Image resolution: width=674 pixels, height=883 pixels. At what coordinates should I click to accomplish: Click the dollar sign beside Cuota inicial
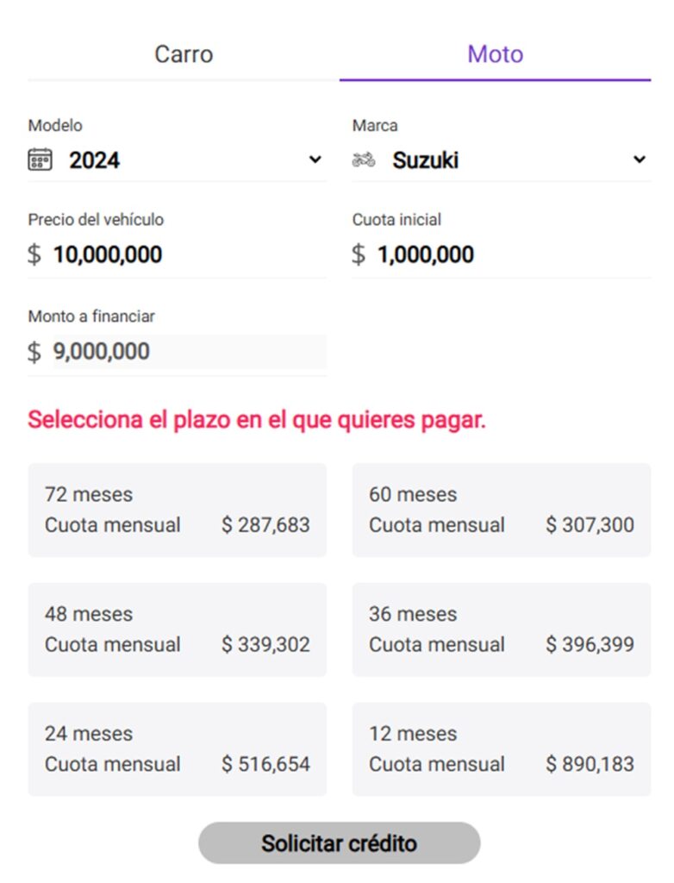tap(357, 254)
